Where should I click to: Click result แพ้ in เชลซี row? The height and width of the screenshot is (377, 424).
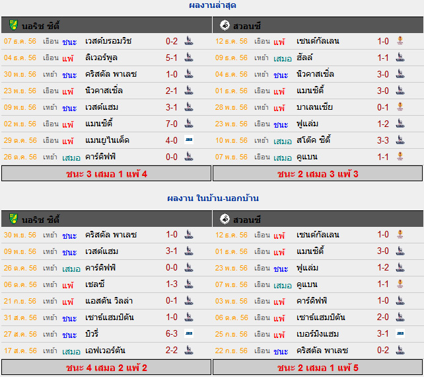[x=68, y=285]
